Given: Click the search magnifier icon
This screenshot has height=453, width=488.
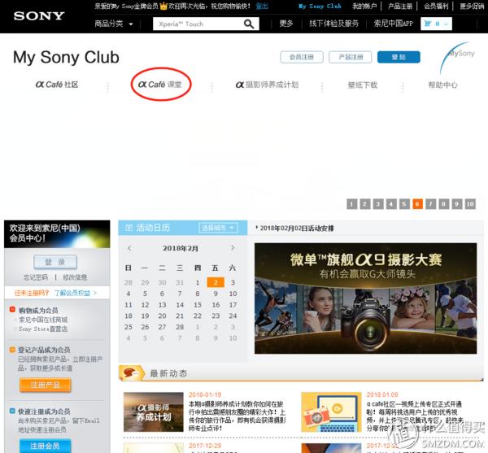Looking at the screenshot, I should pos(249,24).
